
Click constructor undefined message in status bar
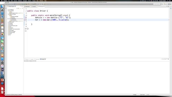click(x=13, y=95)
